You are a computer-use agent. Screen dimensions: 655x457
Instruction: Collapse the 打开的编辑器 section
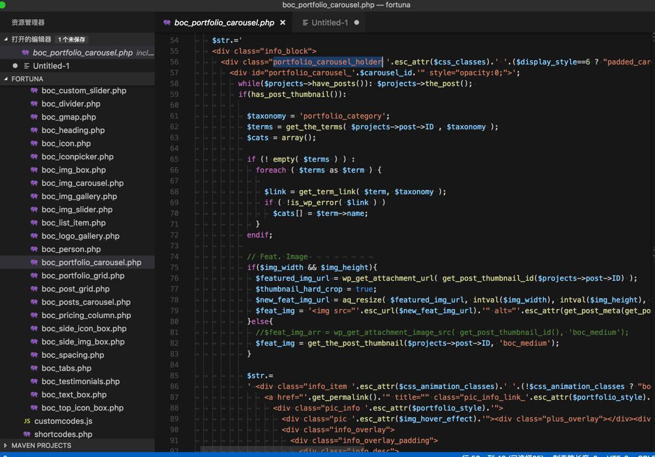(6, 39)
